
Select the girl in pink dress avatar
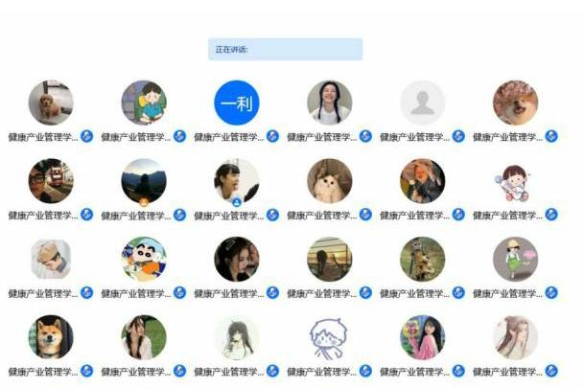click(x=422, y=337)
